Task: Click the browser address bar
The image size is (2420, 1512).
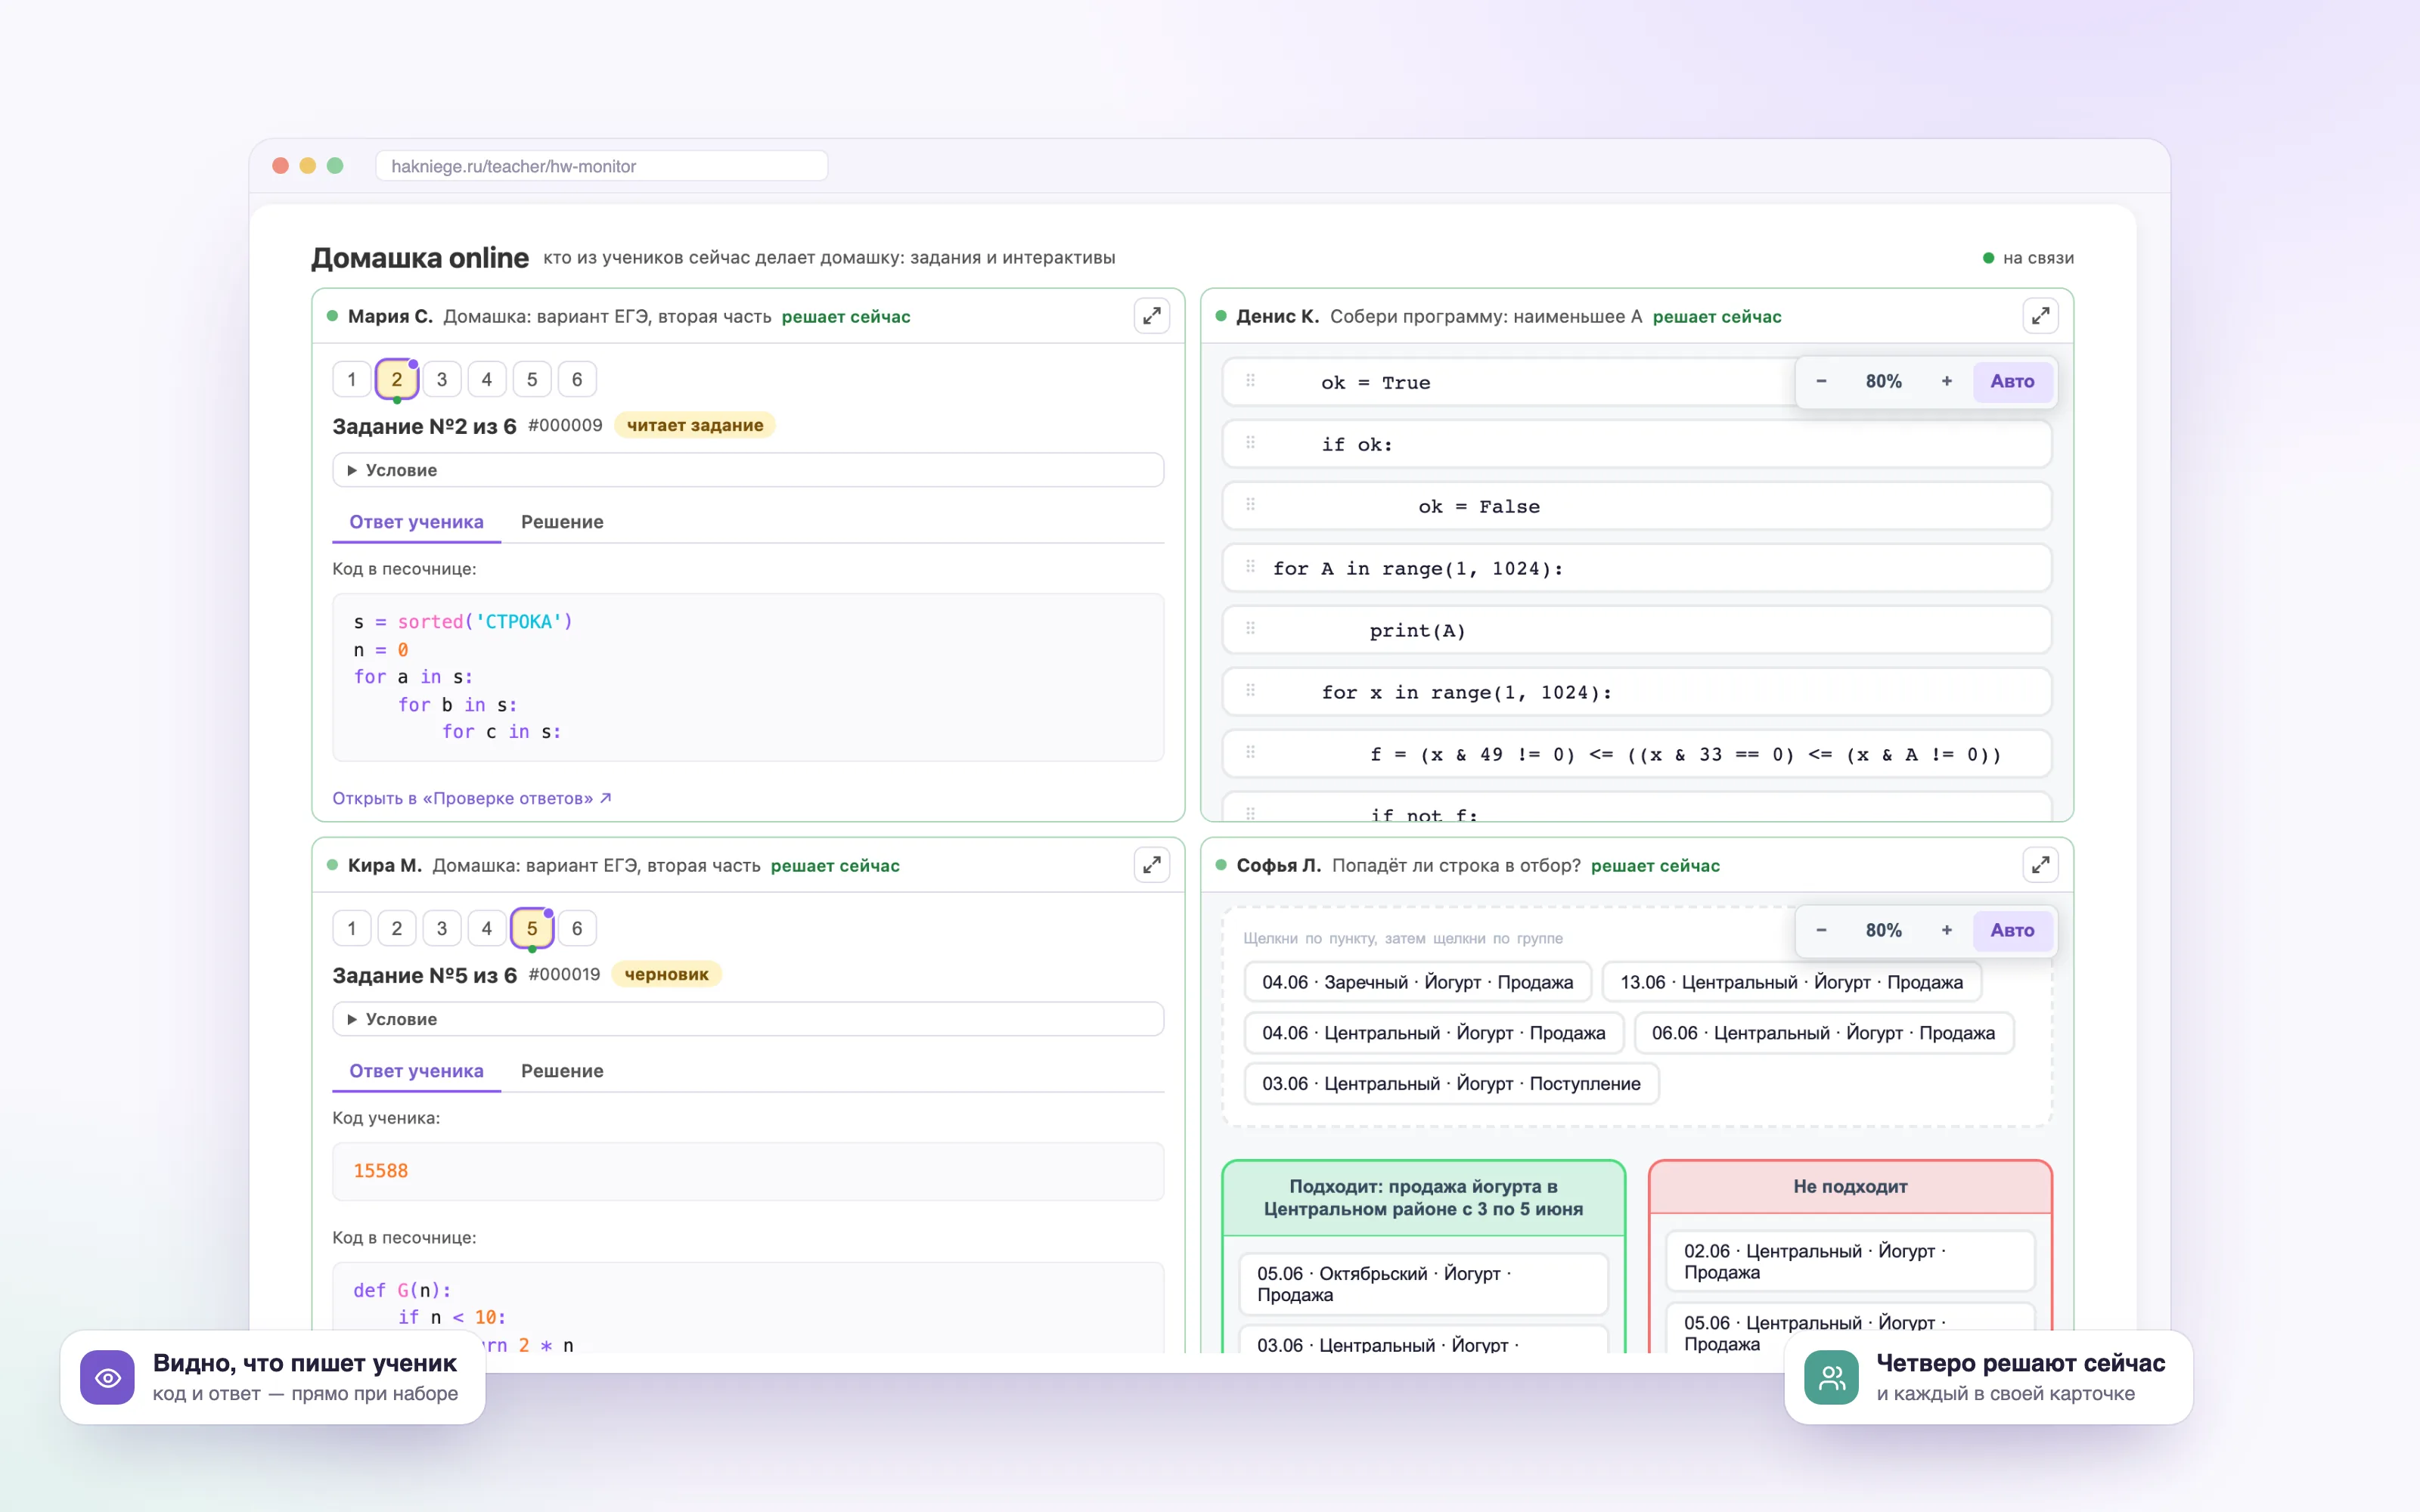Action: coord(601,166)
